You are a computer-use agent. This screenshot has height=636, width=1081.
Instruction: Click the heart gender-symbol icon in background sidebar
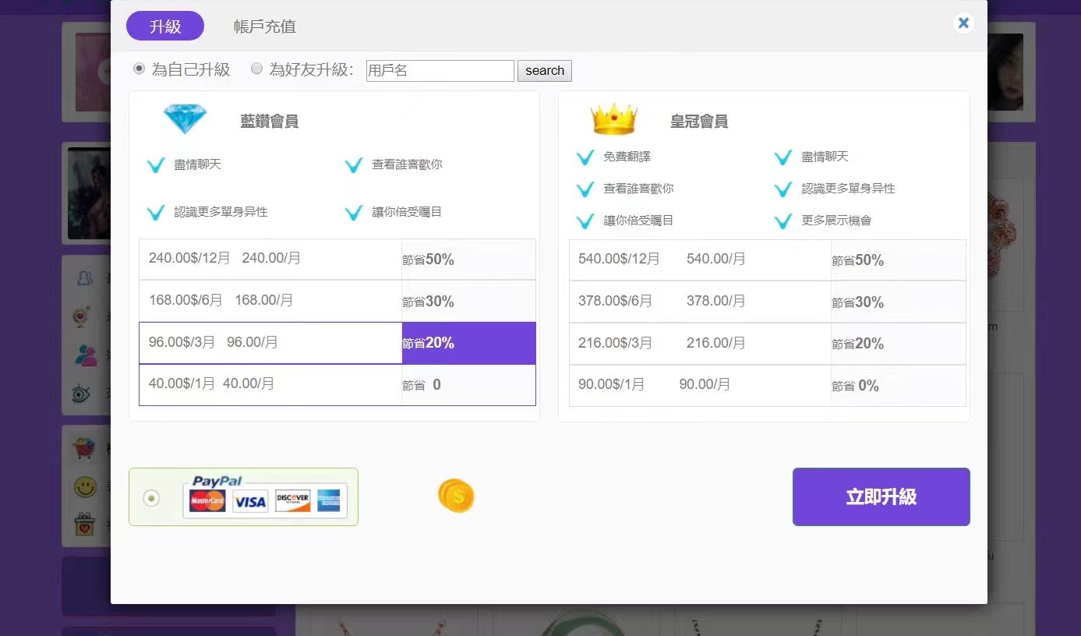[82, 316]
